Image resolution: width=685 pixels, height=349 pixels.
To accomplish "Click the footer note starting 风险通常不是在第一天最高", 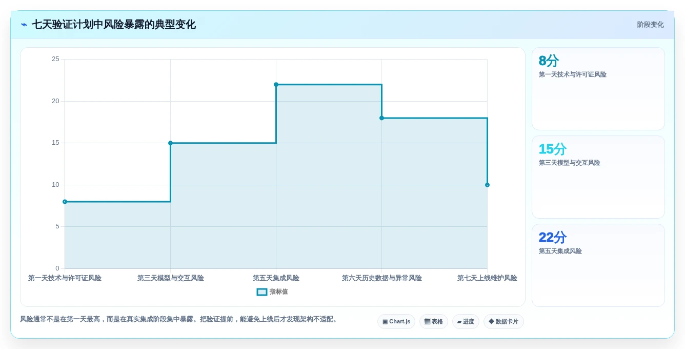I will click(179, 319).
